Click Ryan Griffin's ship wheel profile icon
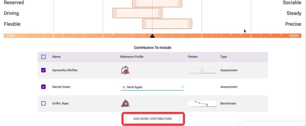Screen dimensions: 306x126 pos(125,103)
